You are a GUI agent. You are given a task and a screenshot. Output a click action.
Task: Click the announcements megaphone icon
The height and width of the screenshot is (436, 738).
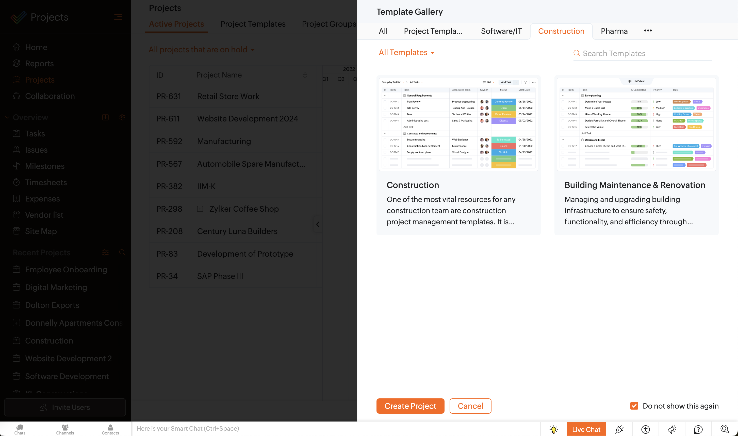click(x=672, y=429)
